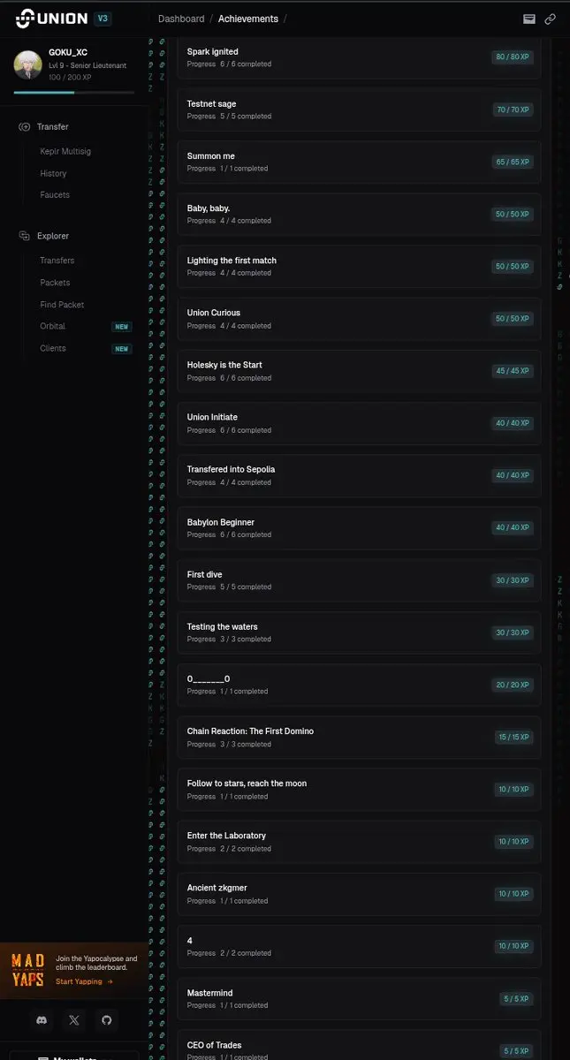Select Achievements breadcrumb item
The image size is (570, 1060).
248,19
